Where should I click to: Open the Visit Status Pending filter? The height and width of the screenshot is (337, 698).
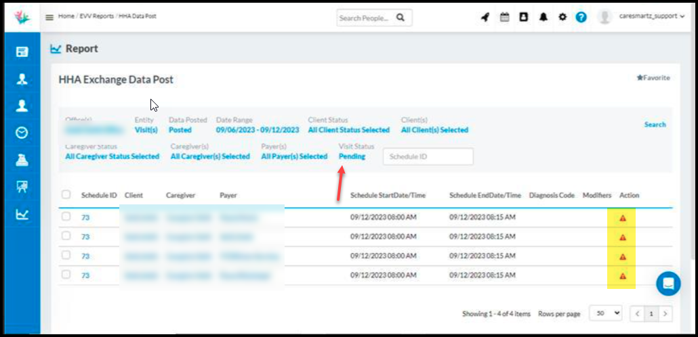tap(352, 156)
